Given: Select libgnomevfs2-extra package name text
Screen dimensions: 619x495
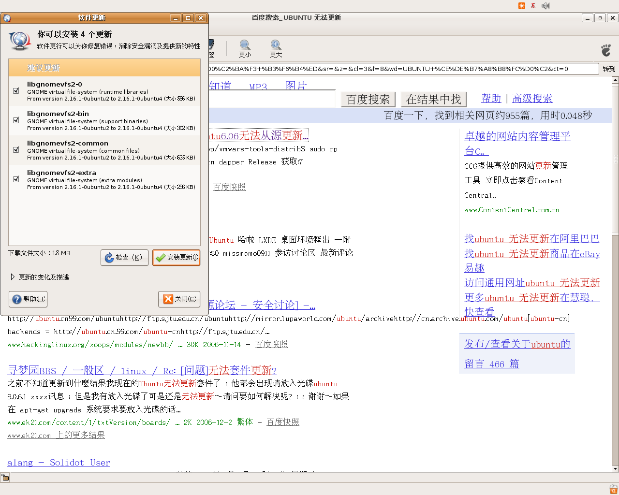Looking at the screenshot, I should coord(61,173).
